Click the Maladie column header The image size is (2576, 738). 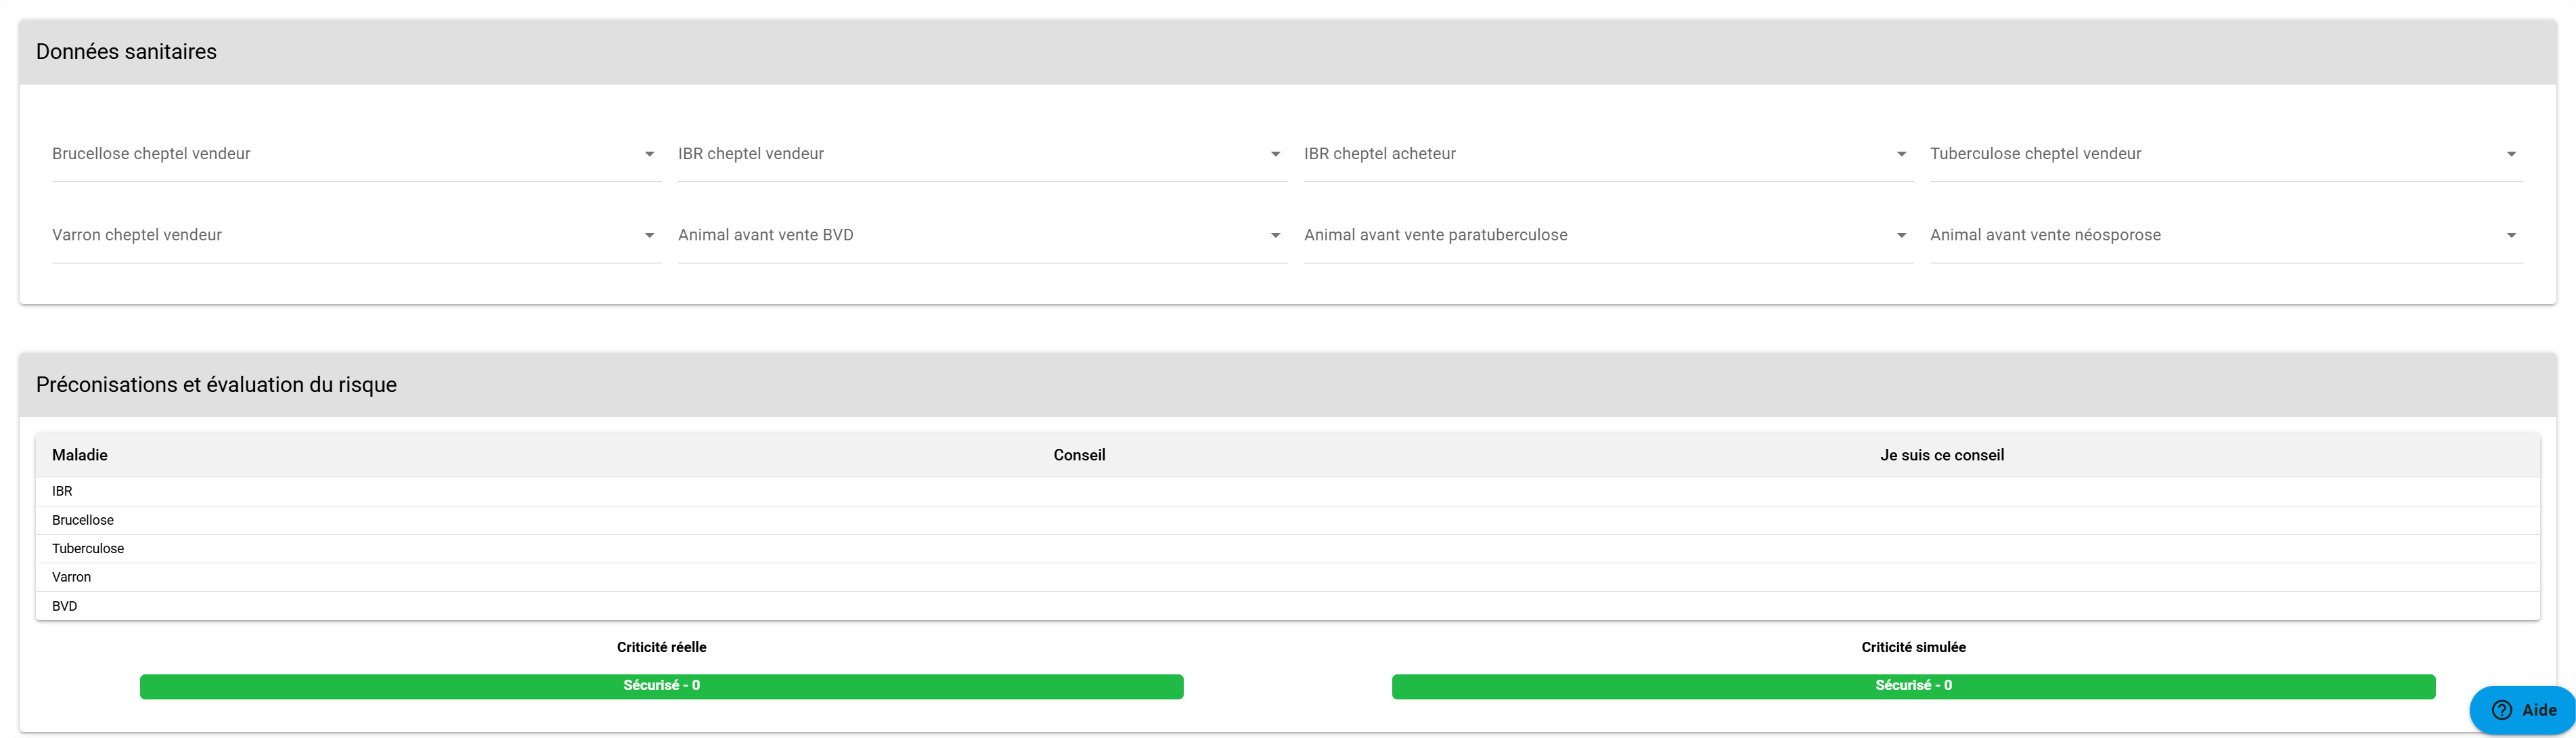pyautogui.click(x=80, y=455)
